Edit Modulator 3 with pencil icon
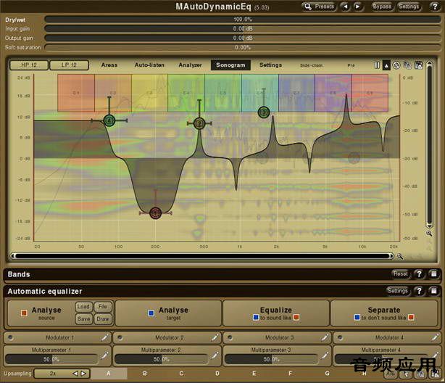Screen dimensions: 445x383 (325, 337)
